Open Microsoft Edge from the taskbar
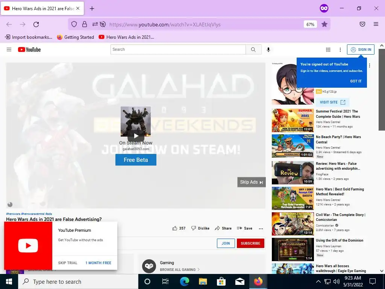The width and height of the screenshot is (385, 289). click(184, 281)
